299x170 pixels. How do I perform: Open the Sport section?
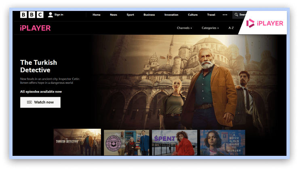coord(130,15)
